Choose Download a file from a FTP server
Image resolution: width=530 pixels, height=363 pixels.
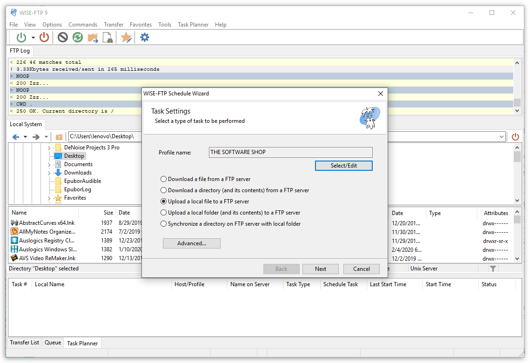click(x=164, y=179)
